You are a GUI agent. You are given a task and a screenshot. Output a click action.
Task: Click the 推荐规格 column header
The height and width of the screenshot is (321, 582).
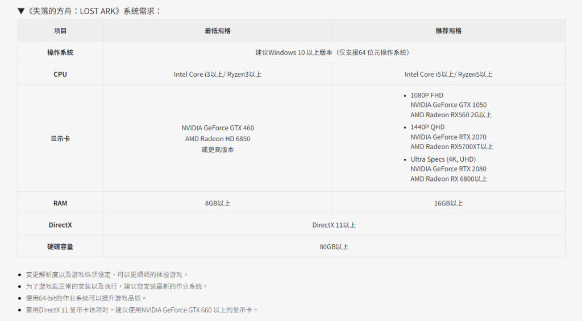click(448, 31)
